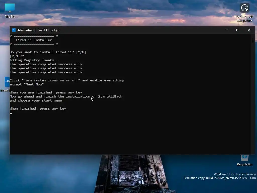257x193 pixels.
Task: Click 'and choose your start menu.' line
Action: point(37,101)
